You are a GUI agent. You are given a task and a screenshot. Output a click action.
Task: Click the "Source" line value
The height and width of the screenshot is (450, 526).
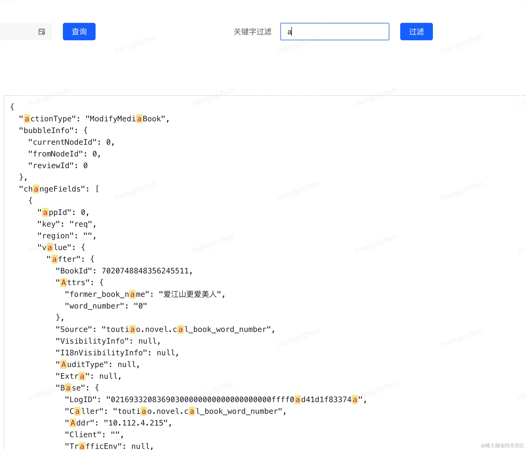click(x=188, y=329)
